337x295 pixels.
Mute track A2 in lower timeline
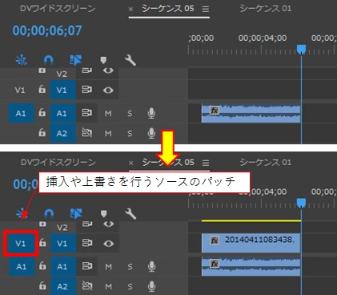(x=108, y=286)
